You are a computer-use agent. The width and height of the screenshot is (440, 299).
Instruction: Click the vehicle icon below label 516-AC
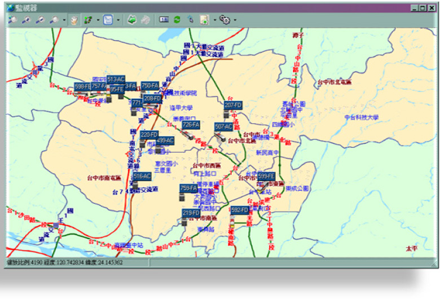[135, 185]
